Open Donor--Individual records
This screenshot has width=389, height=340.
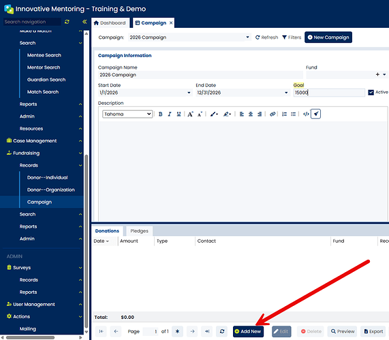click(48, 177)
